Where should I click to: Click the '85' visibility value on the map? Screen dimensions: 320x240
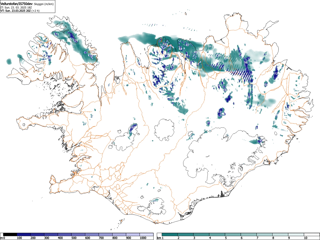[180, 48]
